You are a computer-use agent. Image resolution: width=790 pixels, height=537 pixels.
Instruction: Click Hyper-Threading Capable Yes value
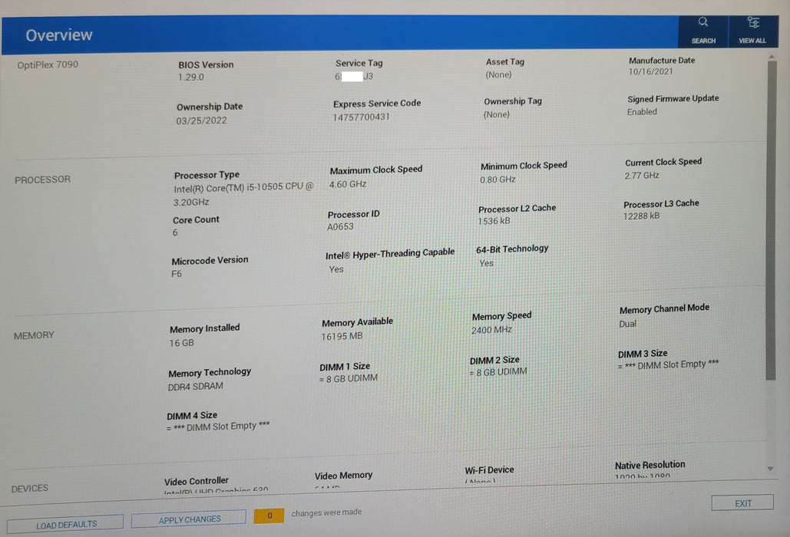(336, 269)
